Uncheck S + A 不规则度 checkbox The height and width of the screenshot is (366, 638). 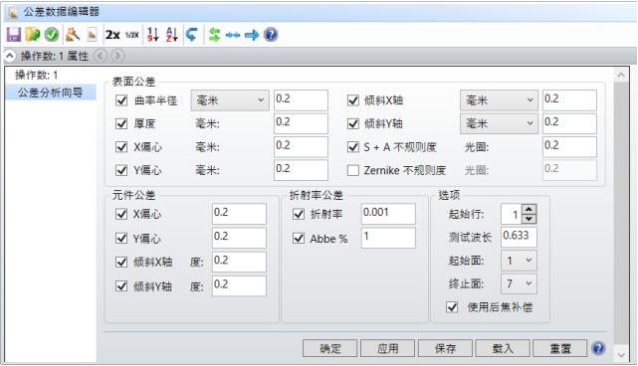[353, 147]
